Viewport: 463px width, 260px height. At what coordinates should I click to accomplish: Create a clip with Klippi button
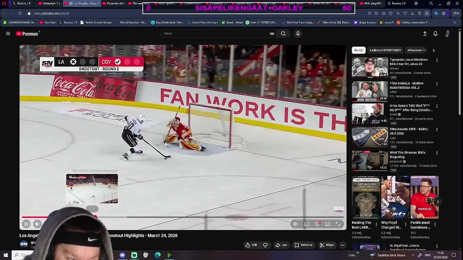click(327, 245)
